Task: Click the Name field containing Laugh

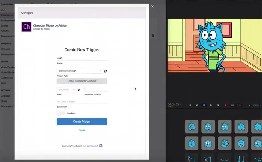Action: click(82, 58)
